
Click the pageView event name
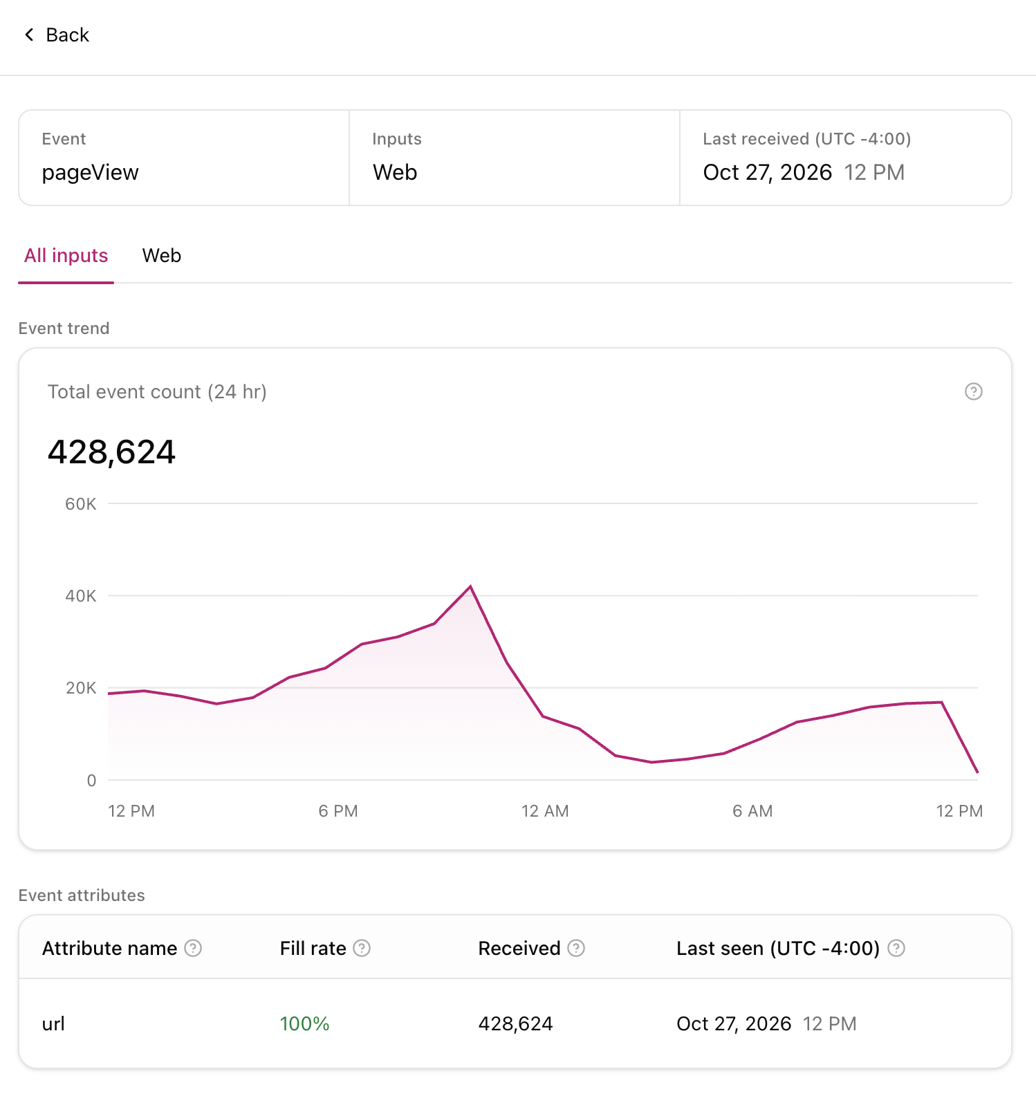(x=90, y=172)
